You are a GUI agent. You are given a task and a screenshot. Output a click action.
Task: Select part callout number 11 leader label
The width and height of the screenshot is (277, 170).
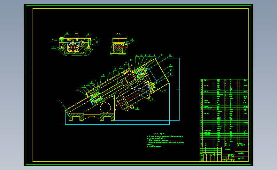pyautogui.click(x=121, y=67)
